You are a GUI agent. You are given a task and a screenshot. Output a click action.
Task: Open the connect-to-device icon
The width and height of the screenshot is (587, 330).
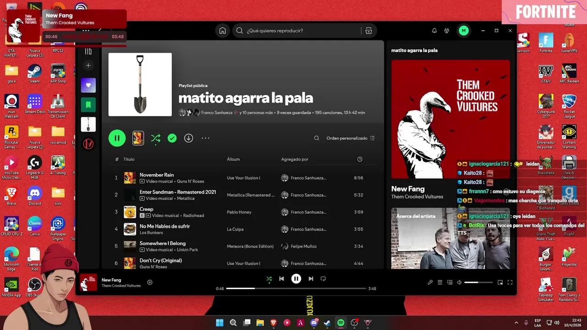450,282
